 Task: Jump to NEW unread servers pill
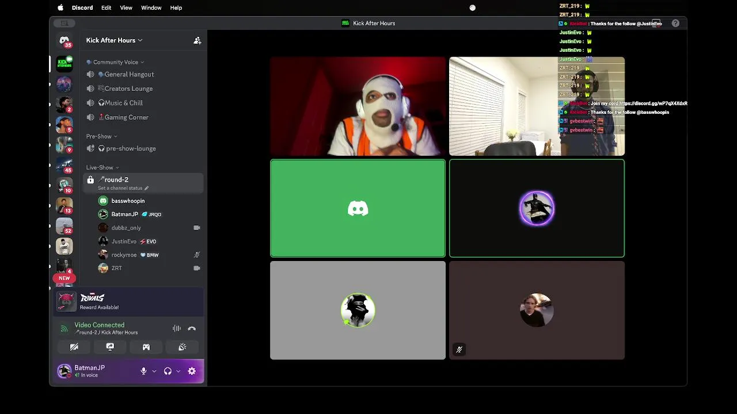point(64,278)
